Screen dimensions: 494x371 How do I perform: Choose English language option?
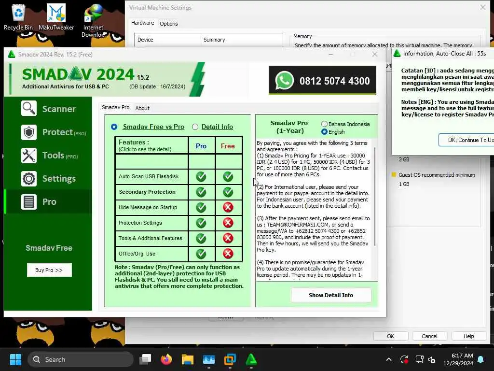click(x=324, y=132)
